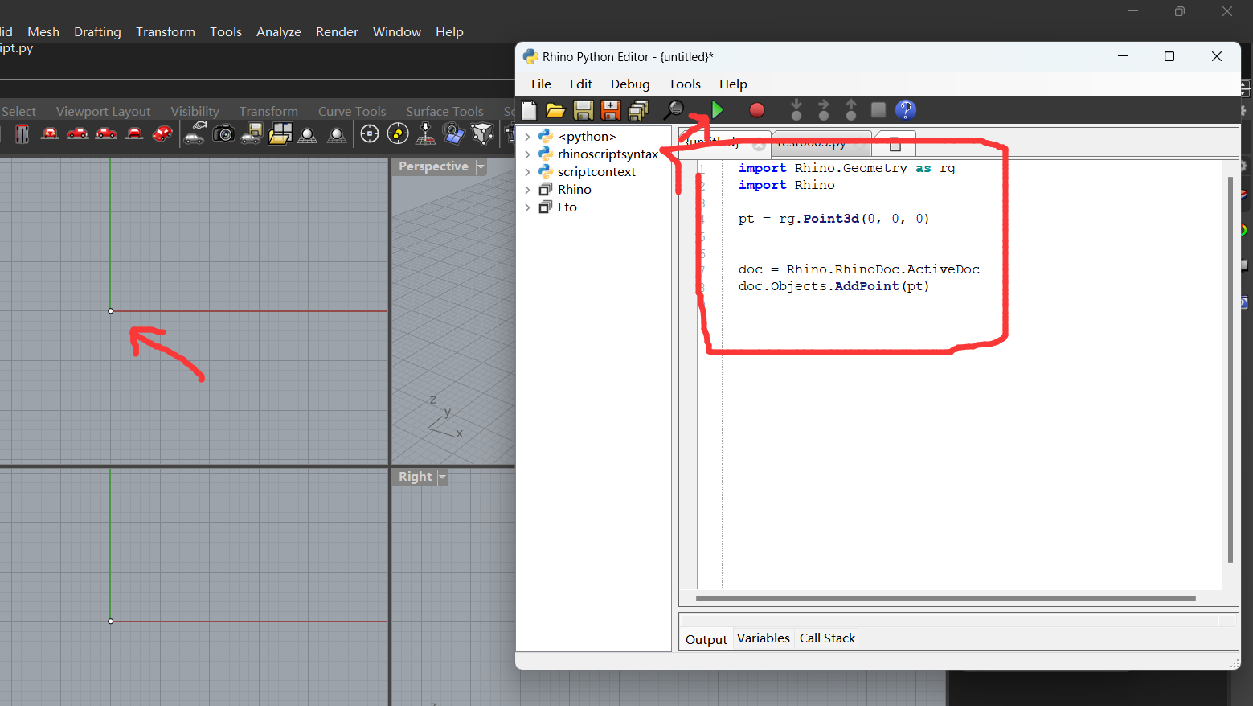Open the magnifying glass search icon

(674, 109)
